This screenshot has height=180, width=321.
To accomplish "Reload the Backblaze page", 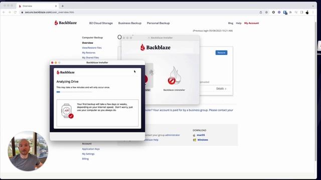I will pos(15,12).
